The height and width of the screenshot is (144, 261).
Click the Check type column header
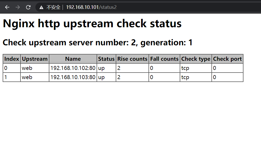tap(196, 59)
